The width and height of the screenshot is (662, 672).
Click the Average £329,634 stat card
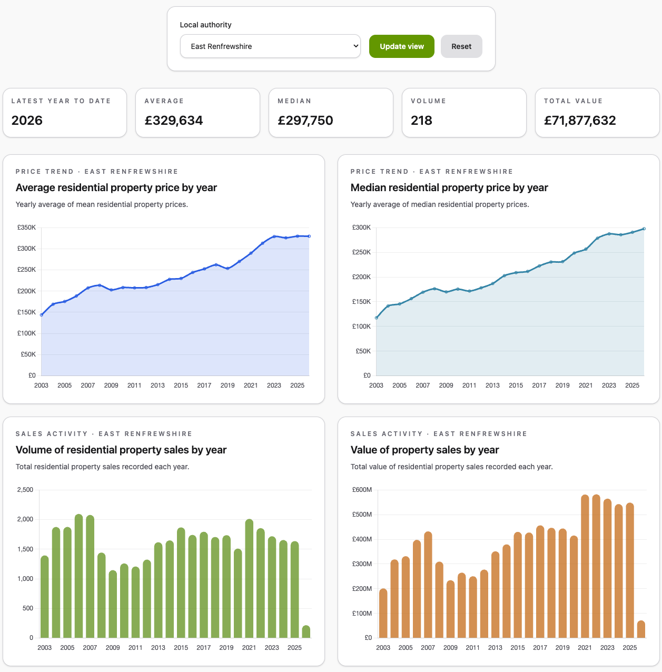(x=197, y=113)
